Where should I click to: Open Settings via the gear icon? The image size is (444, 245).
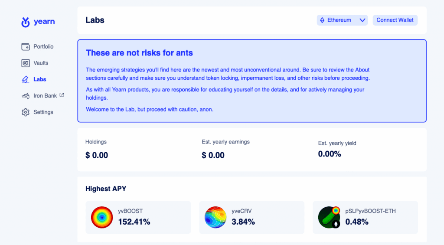[26, 112]
